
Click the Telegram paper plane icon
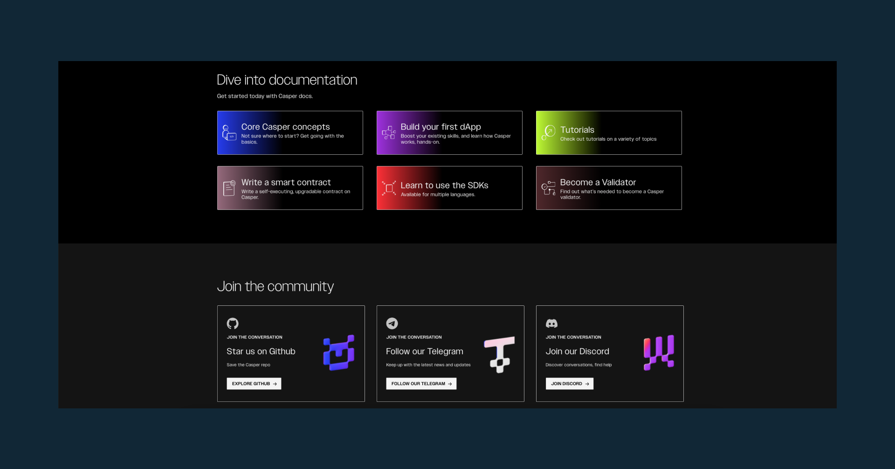(392, 323)
